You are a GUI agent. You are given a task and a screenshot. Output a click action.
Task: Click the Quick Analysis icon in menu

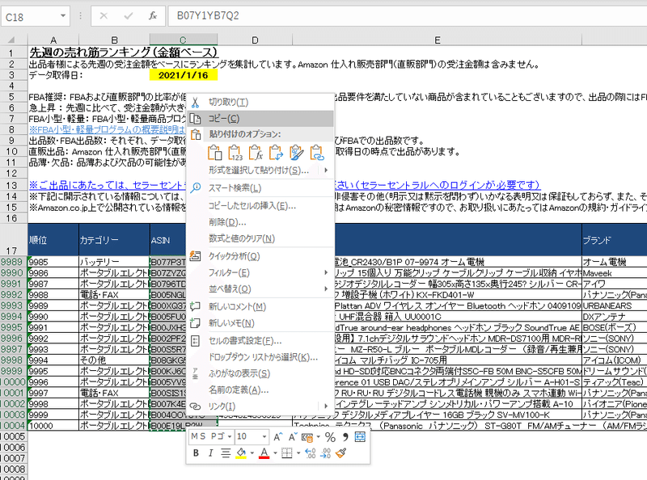click(195, 256)
